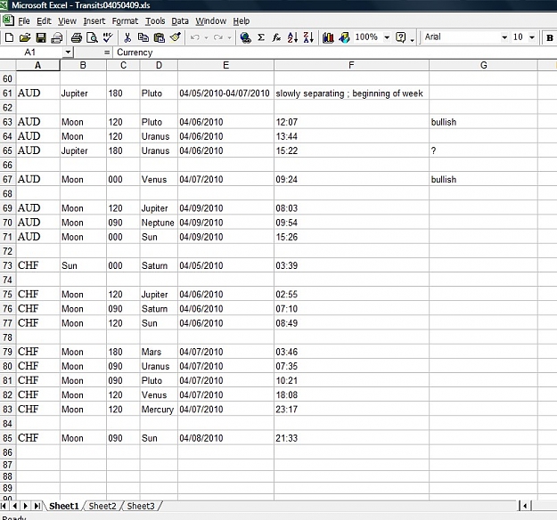Screen dimensions: 557x520
Task: Switch to the Sheet2 tab
Action: point(102,506)
